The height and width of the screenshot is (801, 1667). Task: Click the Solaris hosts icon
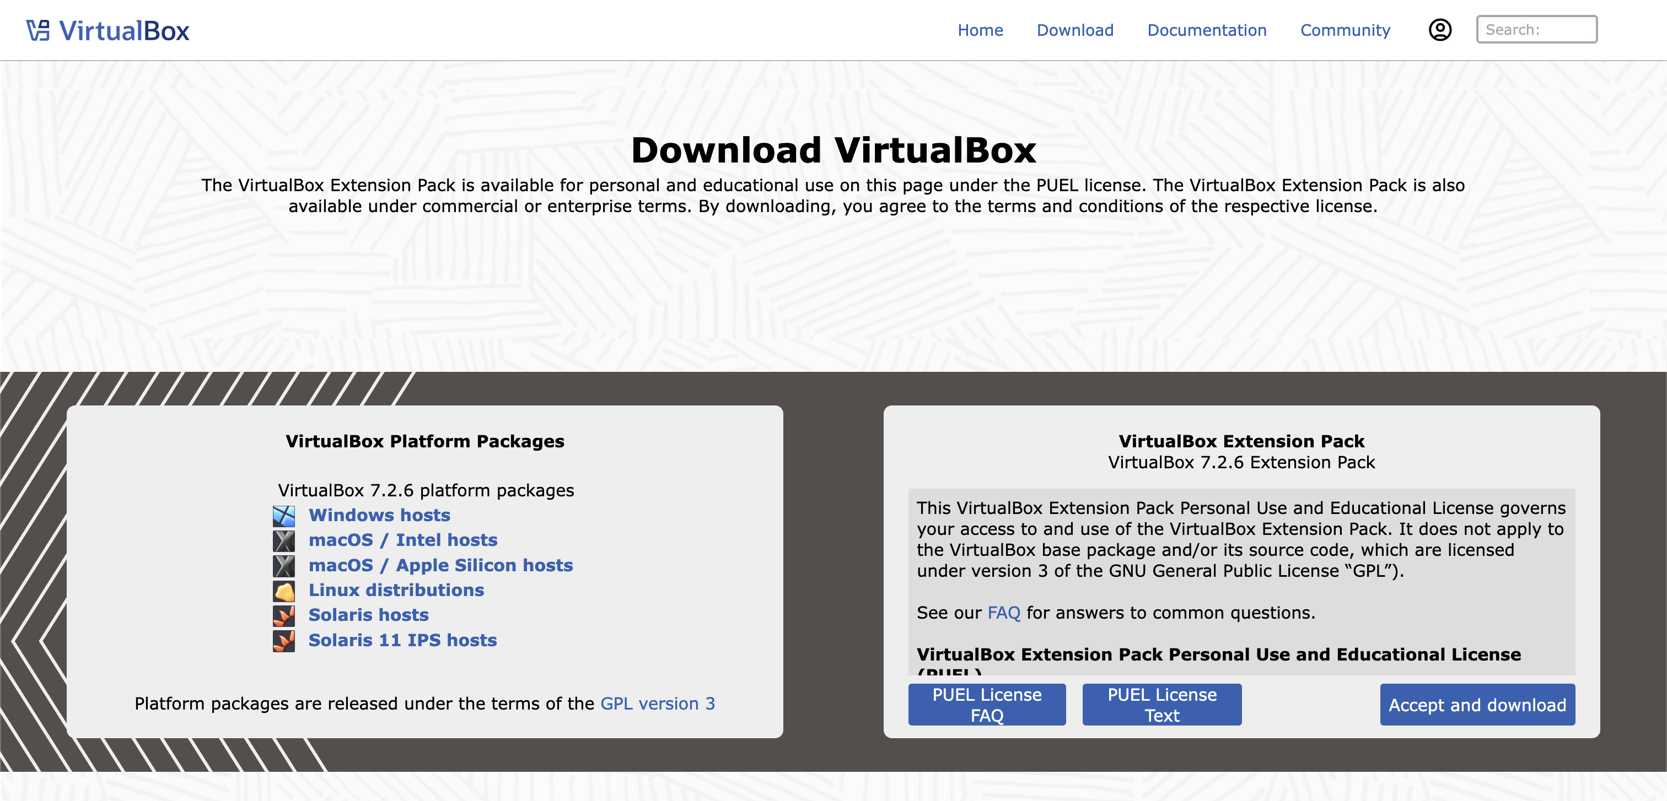tap(283, 615)
